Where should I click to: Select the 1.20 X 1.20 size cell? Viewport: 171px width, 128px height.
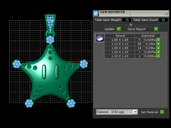120,52
